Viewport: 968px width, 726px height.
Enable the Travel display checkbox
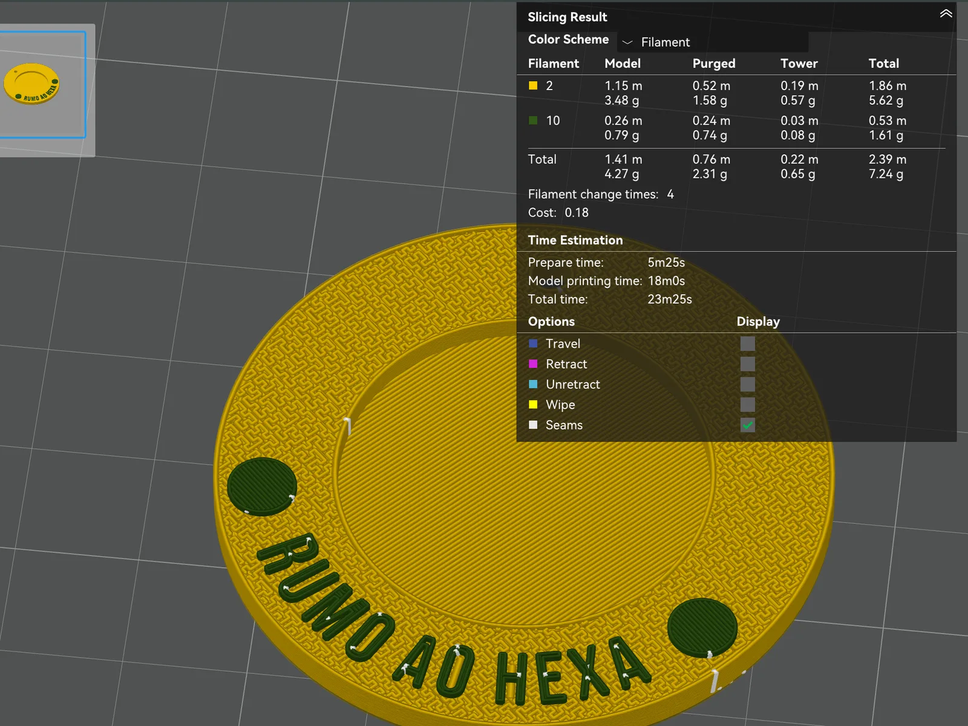click(748, 344)
